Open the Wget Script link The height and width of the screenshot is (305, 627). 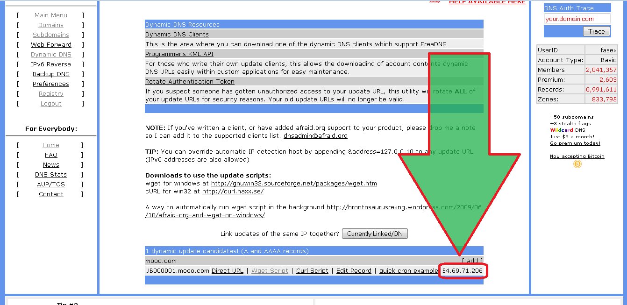270,271
